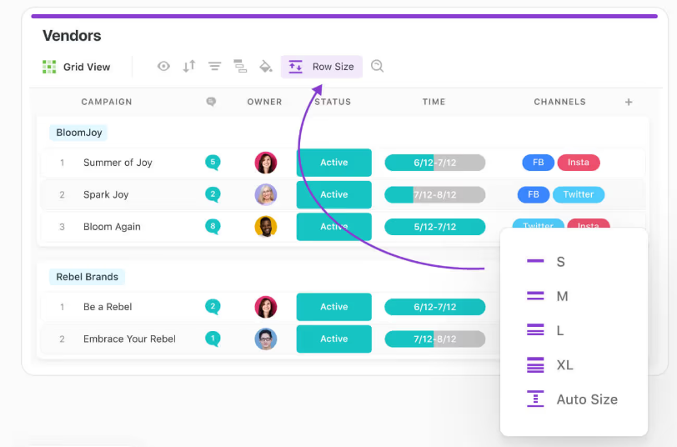Click Insta tag in Summer of Joy row
The height and width of the screenshot is (447, 677).
pyautogui.click(x=579, y=163)
